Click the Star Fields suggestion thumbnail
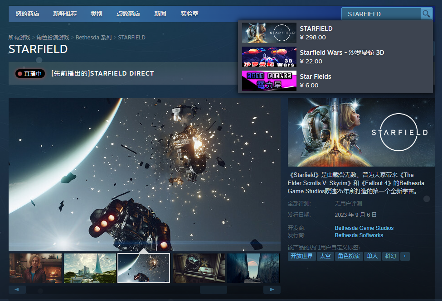This screenshot has height=301, width=442. point(269,81)
